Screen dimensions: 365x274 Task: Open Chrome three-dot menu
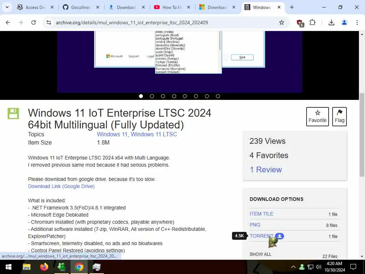pyautogui.click(x=357, y=22)
